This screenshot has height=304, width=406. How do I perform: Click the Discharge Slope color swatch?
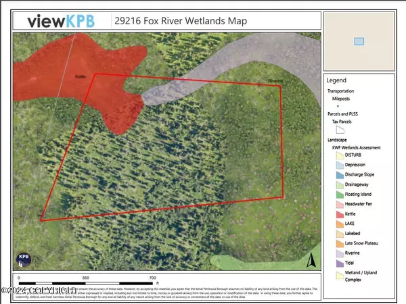tap(338, 174)
